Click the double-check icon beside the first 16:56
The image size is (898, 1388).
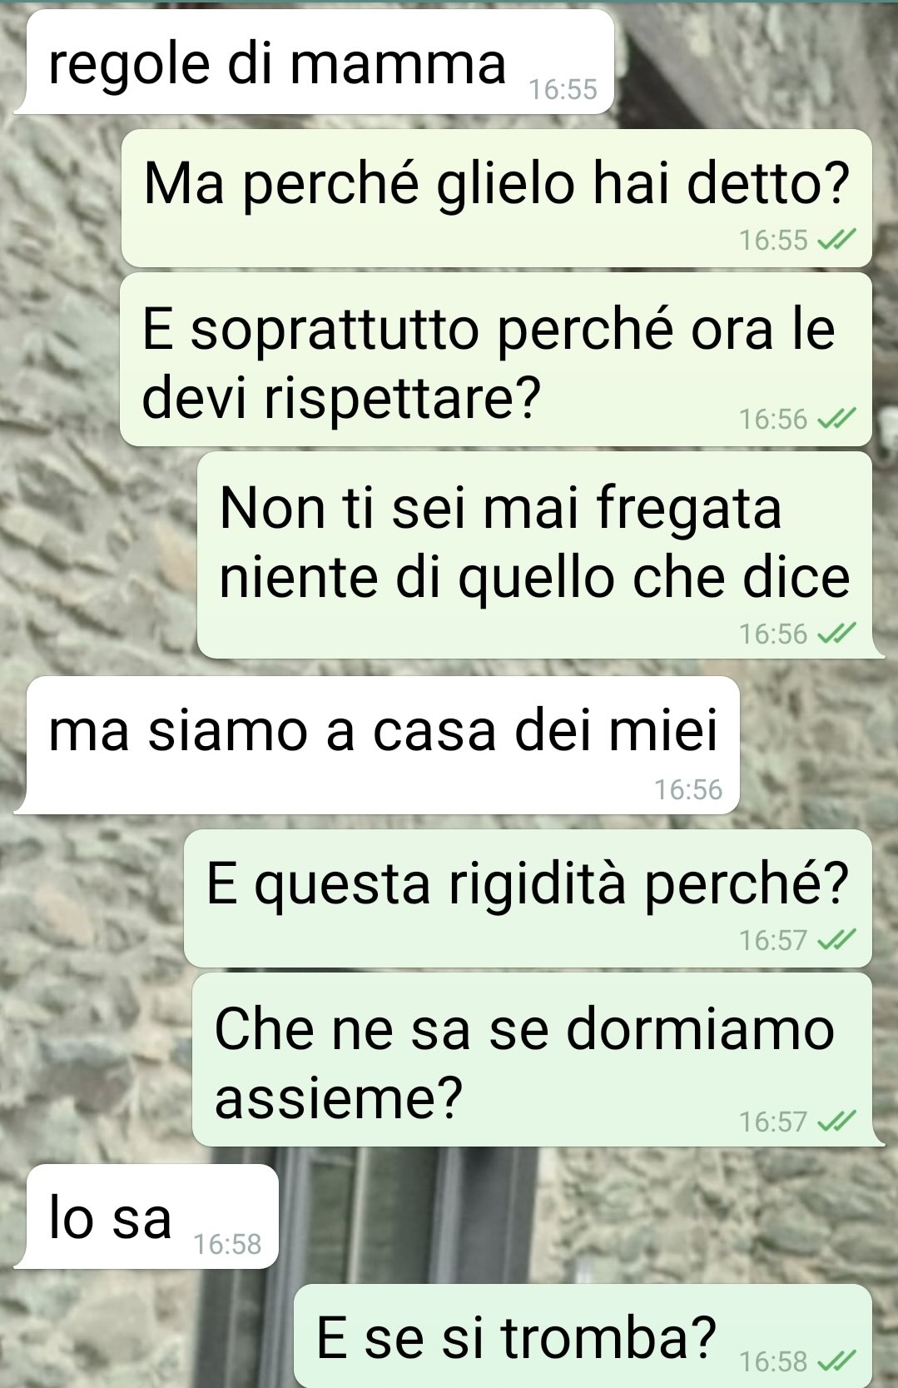[836, 419]
